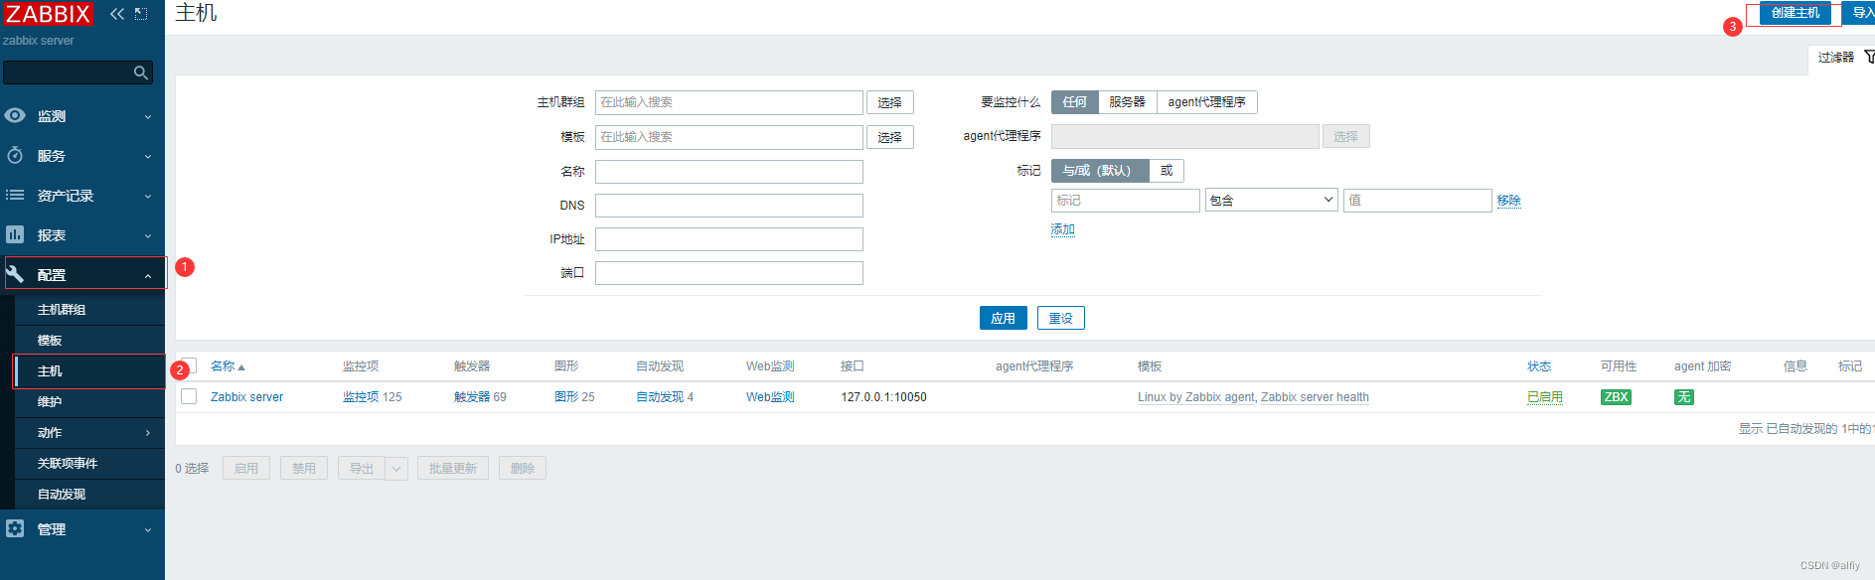
Task: Click the 已启用 status link
Action: [x=1545, y=397]
